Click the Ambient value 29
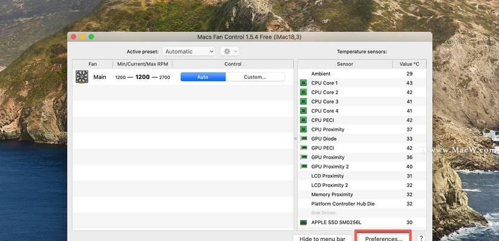 click(x=409, y=74)
